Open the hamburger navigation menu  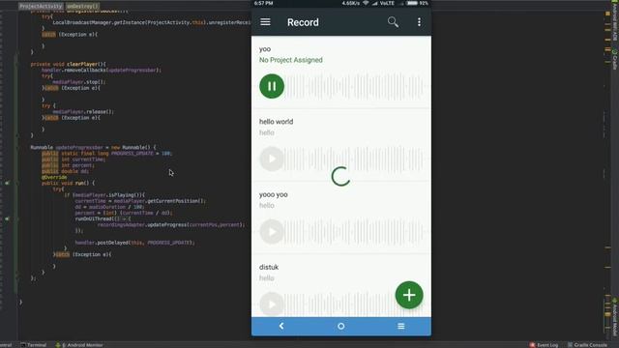pos(265,22)
